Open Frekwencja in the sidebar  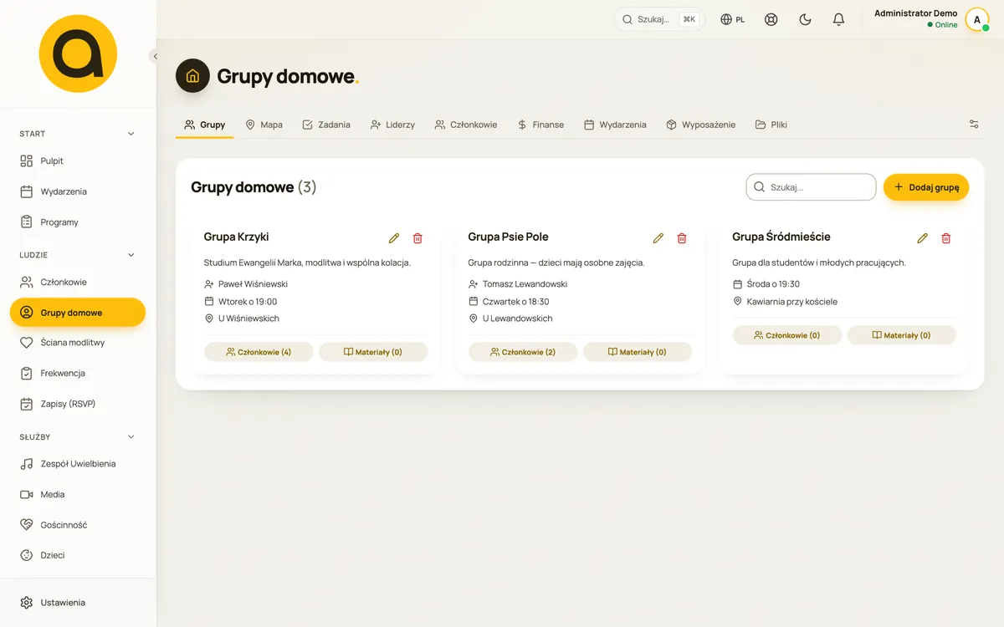(x=78, y=374)
